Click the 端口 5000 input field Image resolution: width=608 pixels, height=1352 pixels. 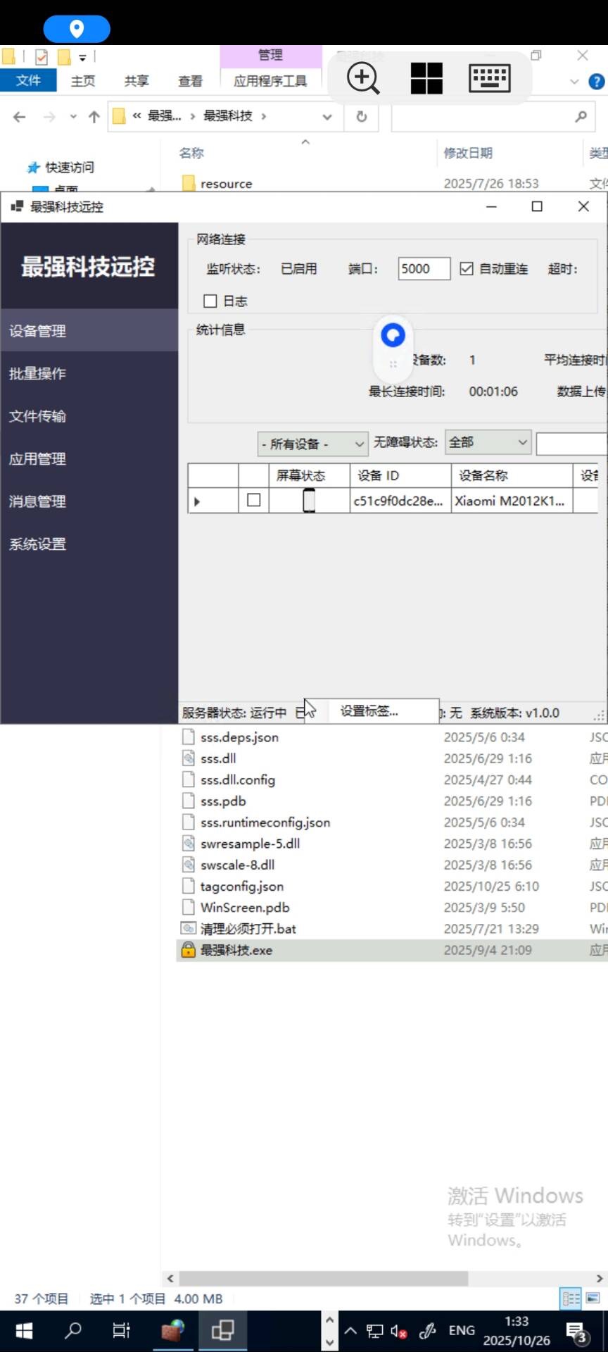[424, 268]
